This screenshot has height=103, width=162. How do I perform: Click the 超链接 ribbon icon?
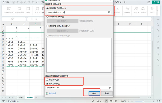tap(127, 10)
